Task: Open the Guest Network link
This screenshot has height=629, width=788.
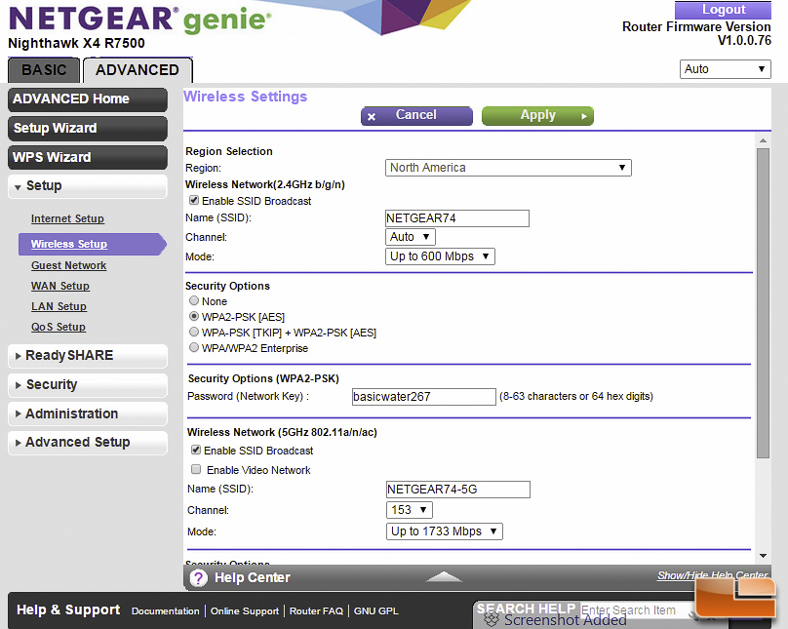Action: pos(69,266)
